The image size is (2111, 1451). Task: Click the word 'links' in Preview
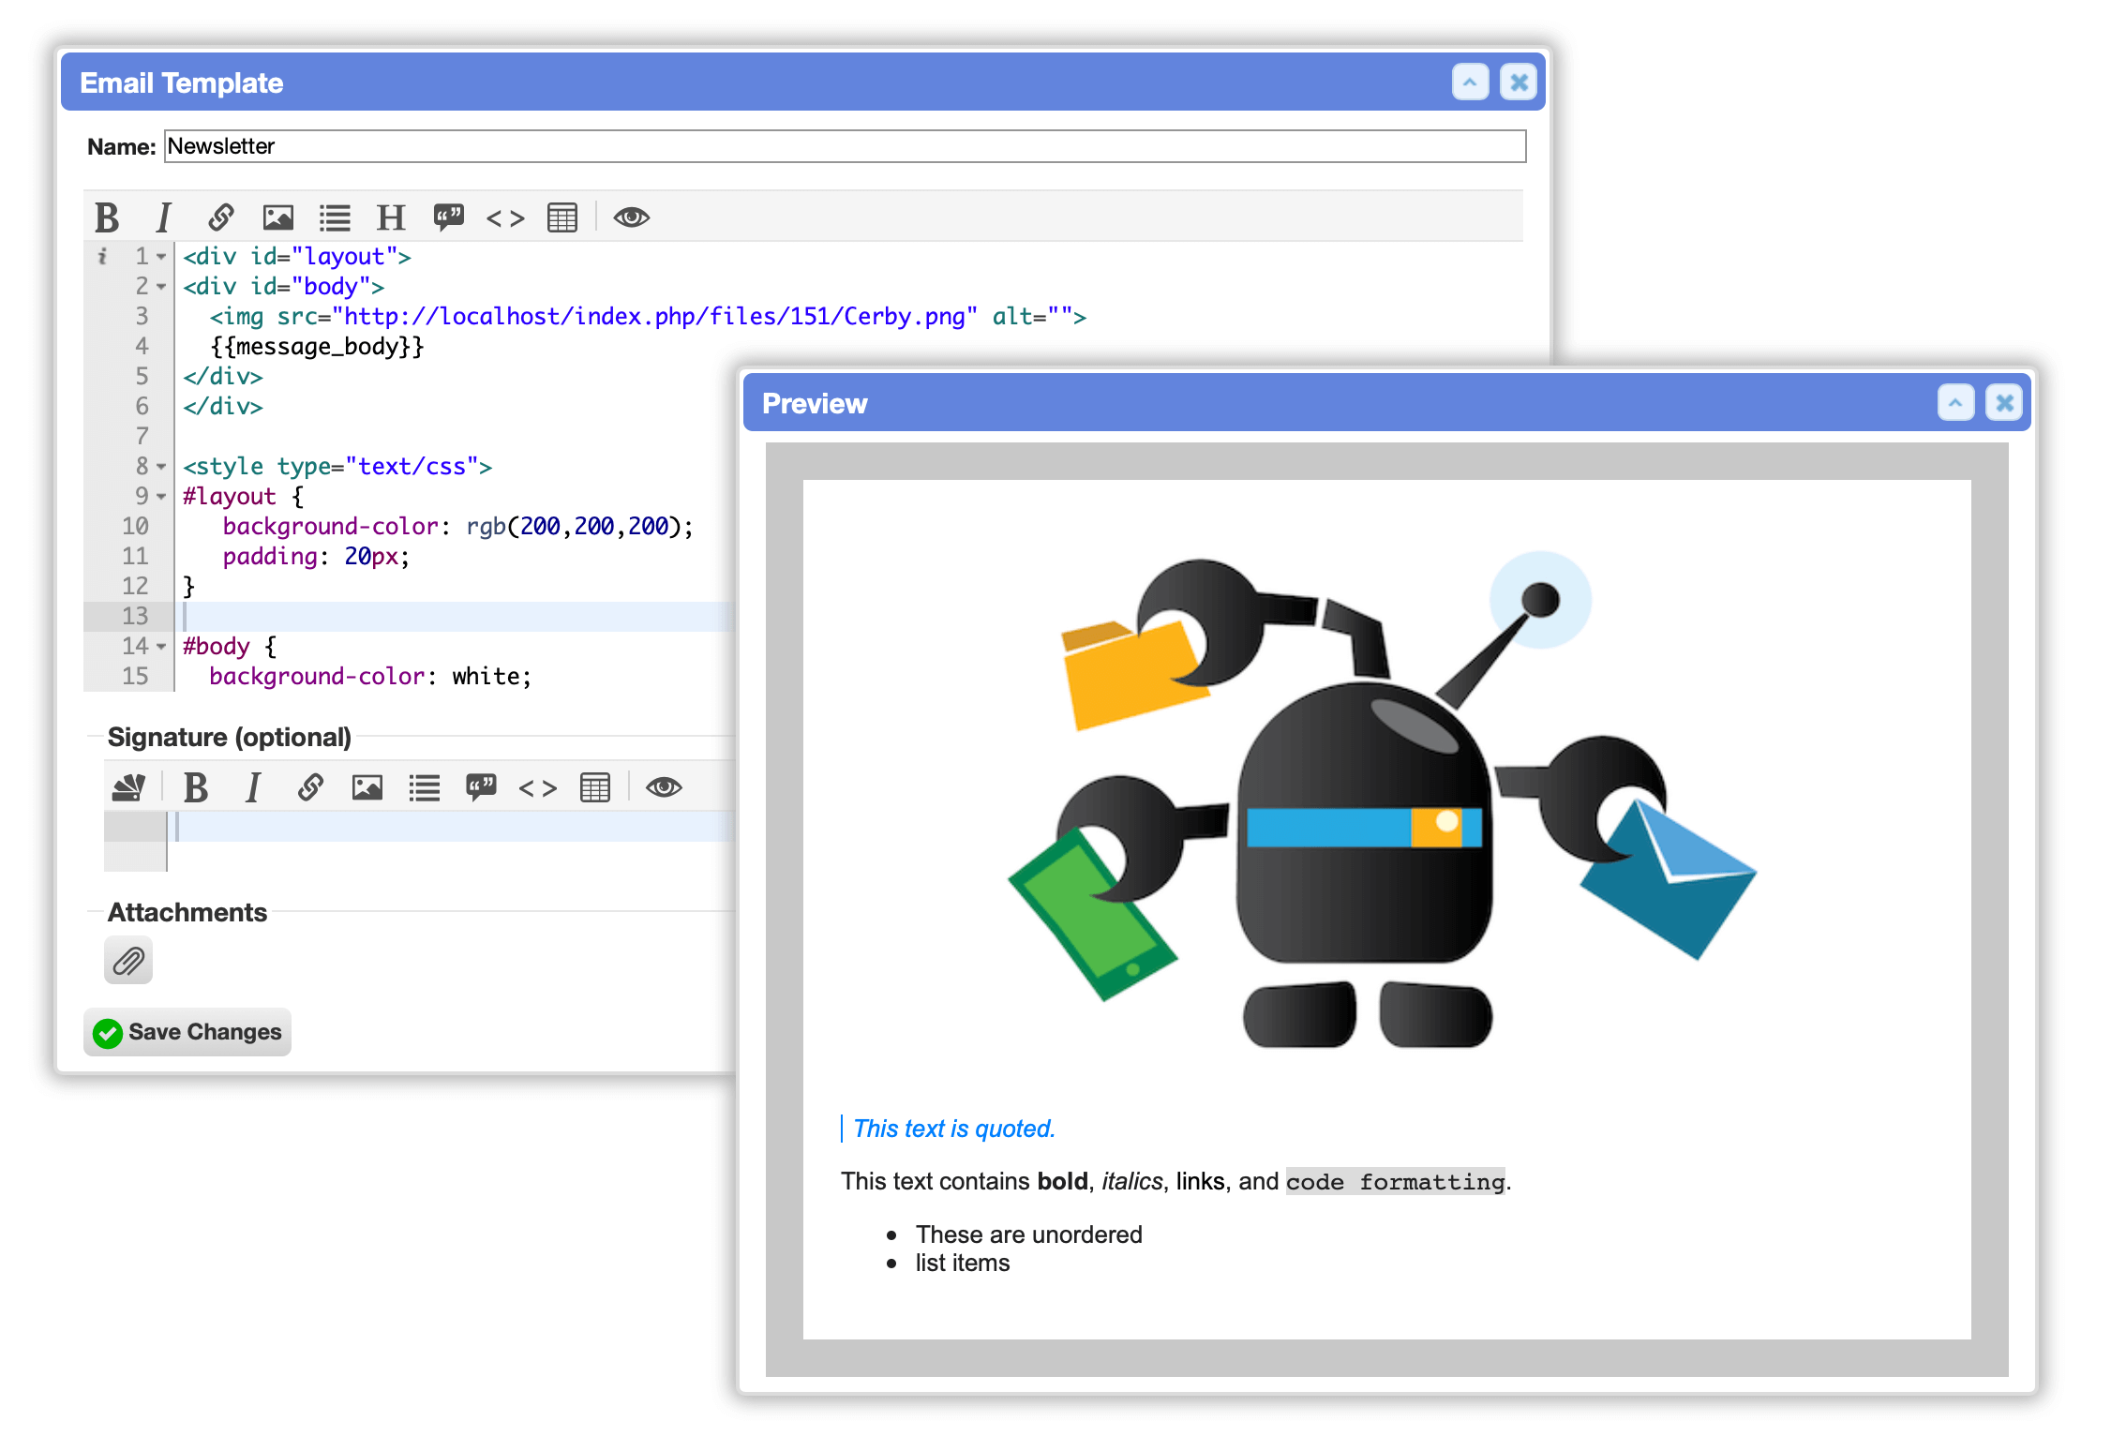[1201, 1181]
